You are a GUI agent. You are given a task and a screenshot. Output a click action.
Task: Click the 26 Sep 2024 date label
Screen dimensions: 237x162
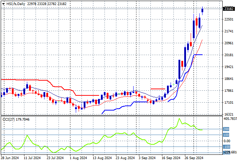(x=194, y=158)
